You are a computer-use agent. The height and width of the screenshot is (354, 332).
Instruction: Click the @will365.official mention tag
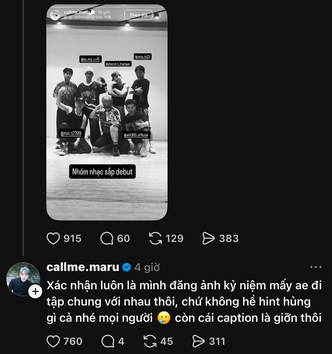coord(136,135)
